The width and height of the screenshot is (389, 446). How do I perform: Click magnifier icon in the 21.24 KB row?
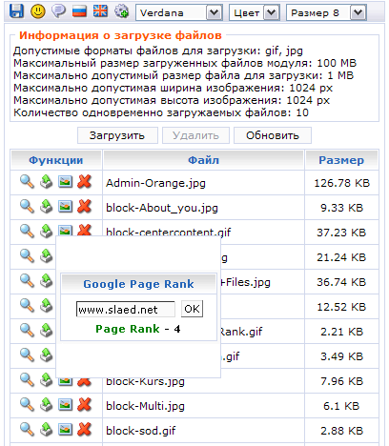(x=27, y=256)
